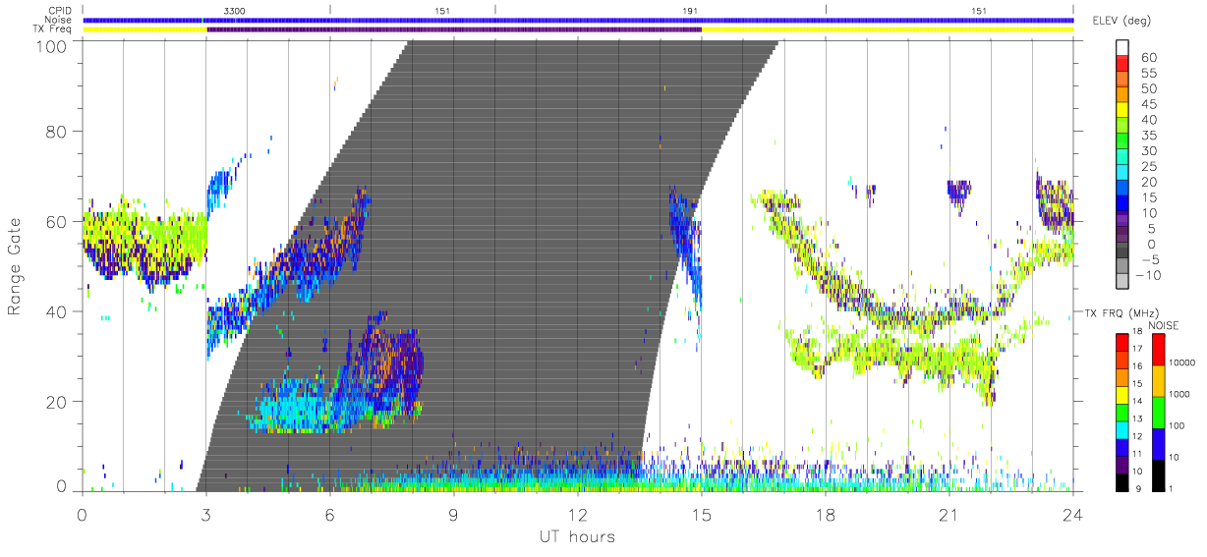The width and height of the screenshot is (1207, 557).
Task: Pick the green ELEV swatch between 35 and 30
Action: [1123, 142]
